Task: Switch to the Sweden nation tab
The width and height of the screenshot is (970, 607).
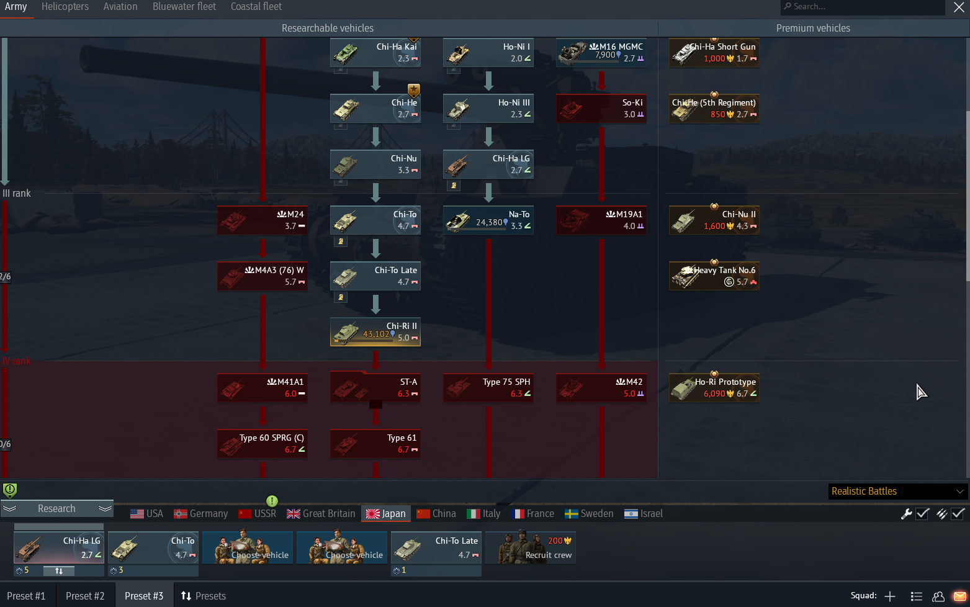Action: coord(589,514)
